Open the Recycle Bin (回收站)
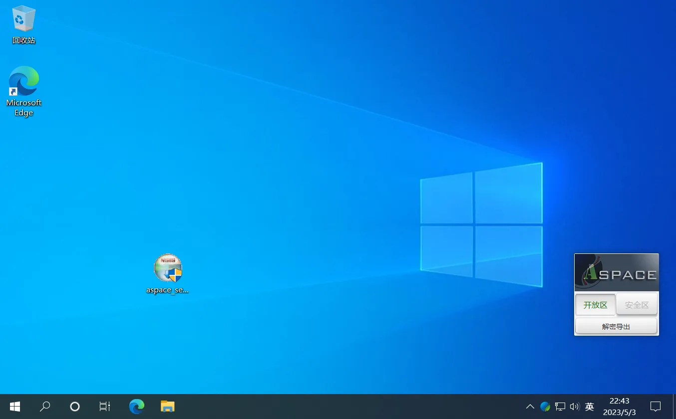676x419 pixels. pyautogui.click(x=23, y=22)
